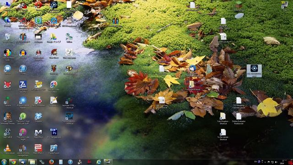Open the HD yellow desktop shortcut
The width and height of the screenshot is (293, 165).
pyautogui.click(x=38, y=85)
